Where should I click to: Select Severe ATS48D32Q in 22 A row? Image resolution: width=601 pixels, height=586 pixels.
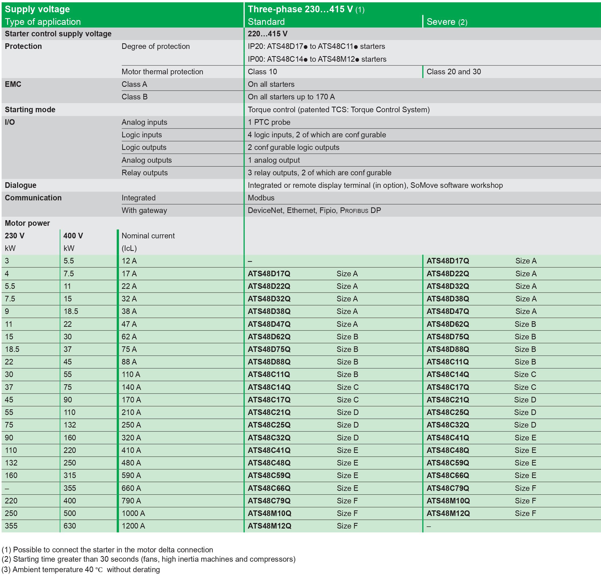[x=448, y=286]
